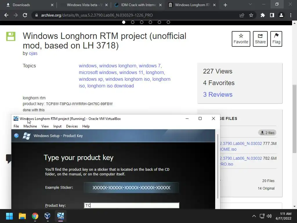The image size is (297, 223).
Task: Download the 777.3M HOME.iso file link
Action: click(241, 146)
